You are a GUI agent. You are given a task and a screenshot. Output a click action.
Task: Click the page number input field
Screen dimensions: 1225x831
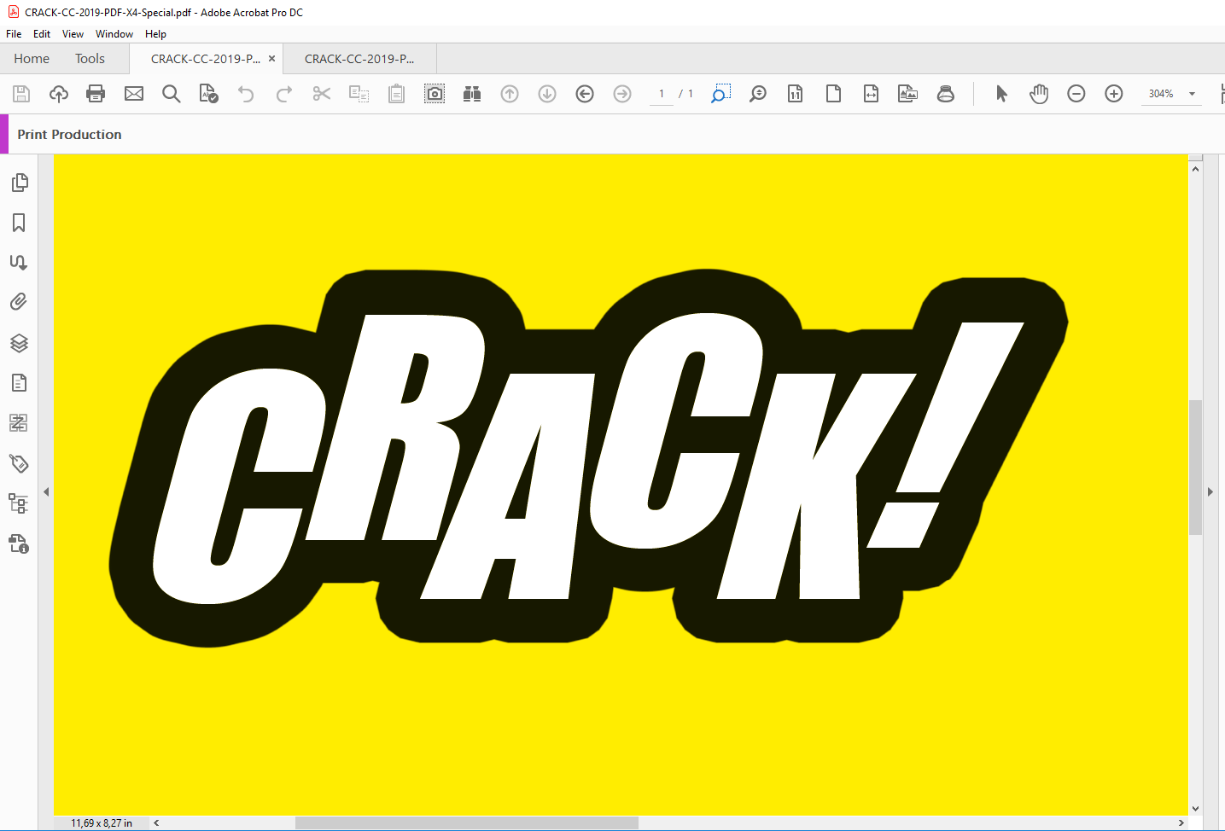click(662, 94)
